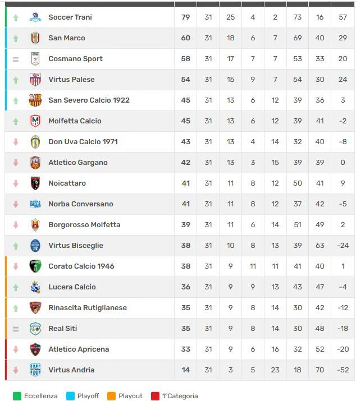Open Borgorosso Molfetta team details
This screenshot has height=401, width=356.
pyautogui.click(x=84, y=225)
